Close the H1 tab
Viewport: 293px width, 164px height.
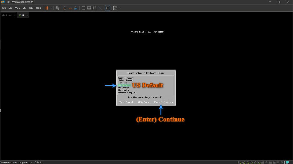click(27, 15)
